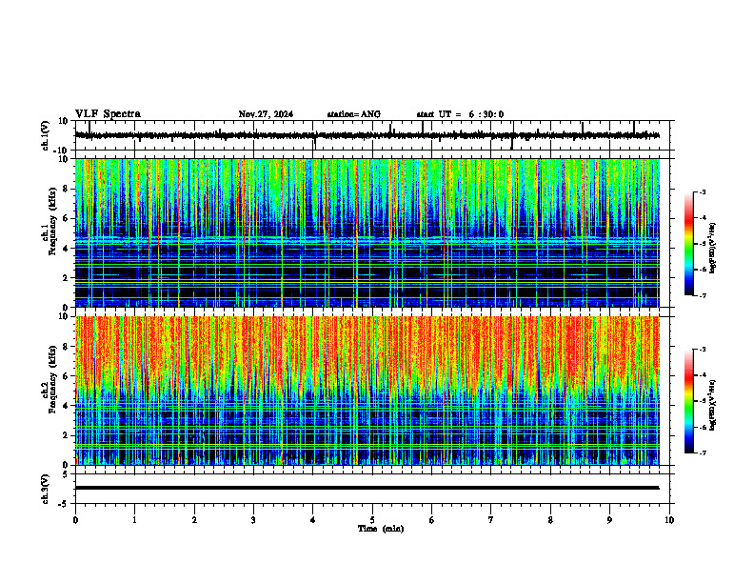Click time axis tick label "9"
This screenshot has height=583, width=754.
[x=609, y=520]
